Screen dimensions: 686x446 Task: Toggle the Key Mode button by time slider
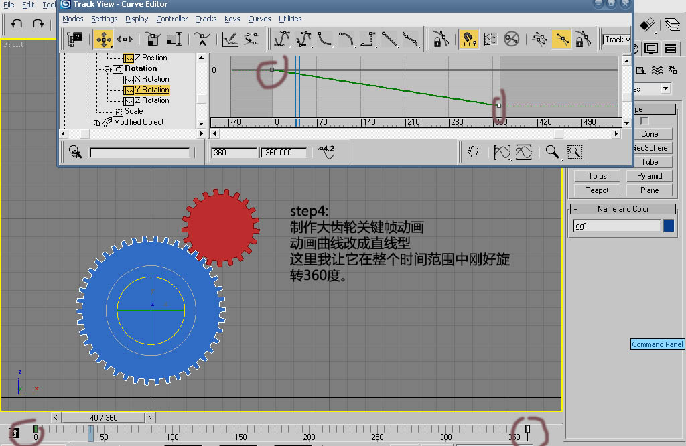14,433
